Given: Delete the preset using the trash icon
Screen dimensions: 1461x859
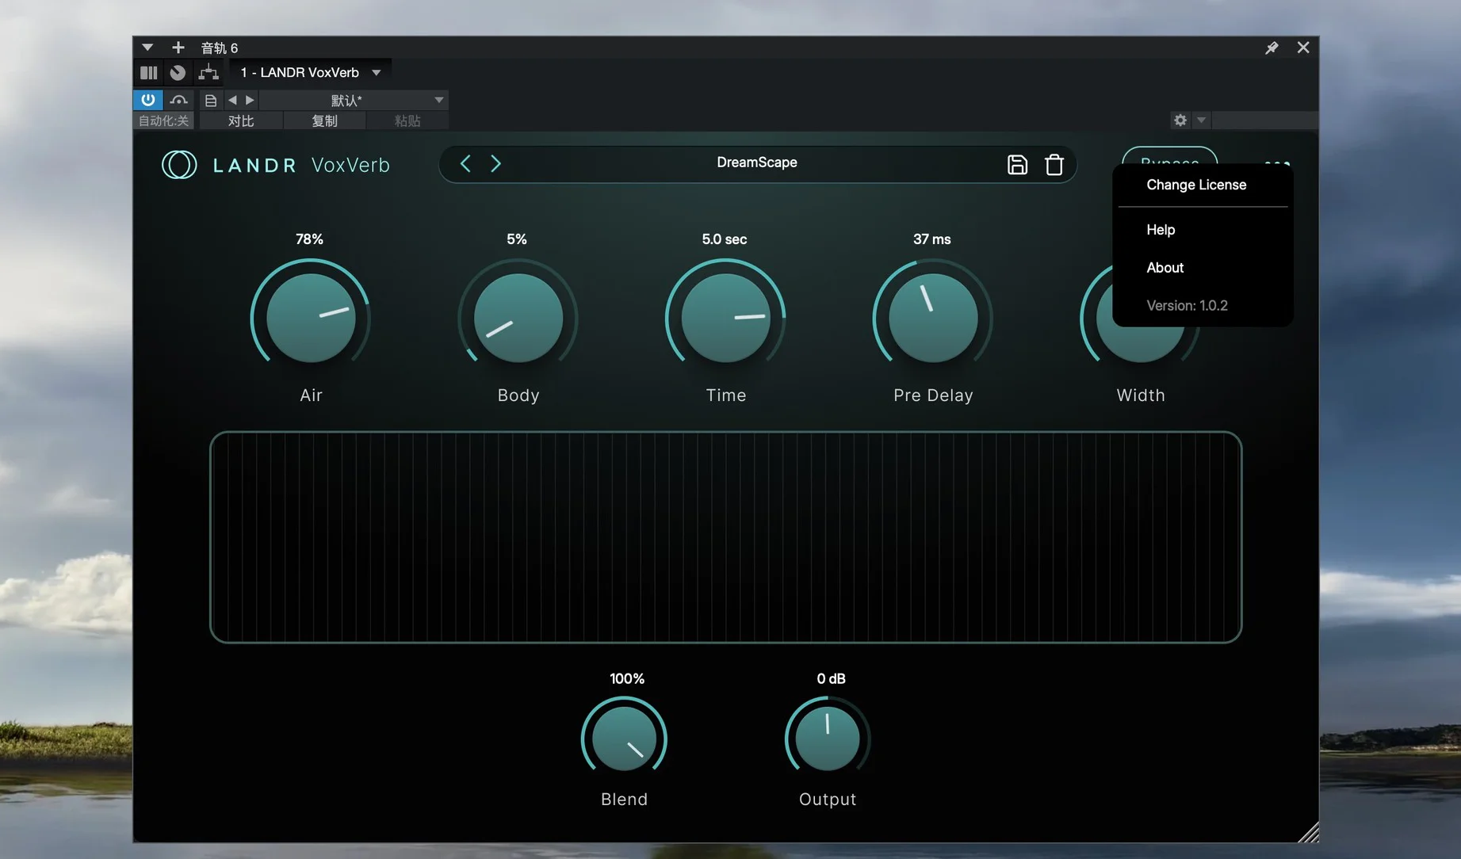Looking at the screenshot, I should [1054, 164].
